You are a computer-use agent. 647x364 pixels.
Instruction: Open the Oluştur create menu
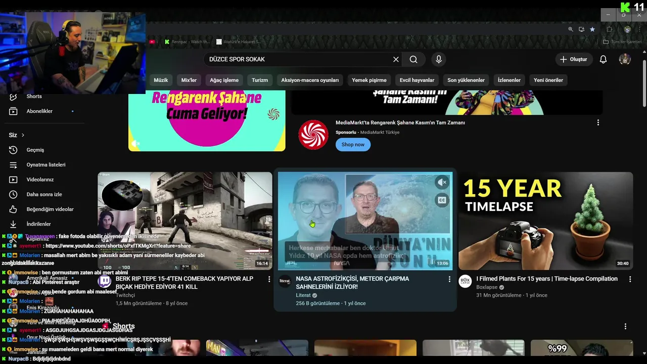pos(574,59)
